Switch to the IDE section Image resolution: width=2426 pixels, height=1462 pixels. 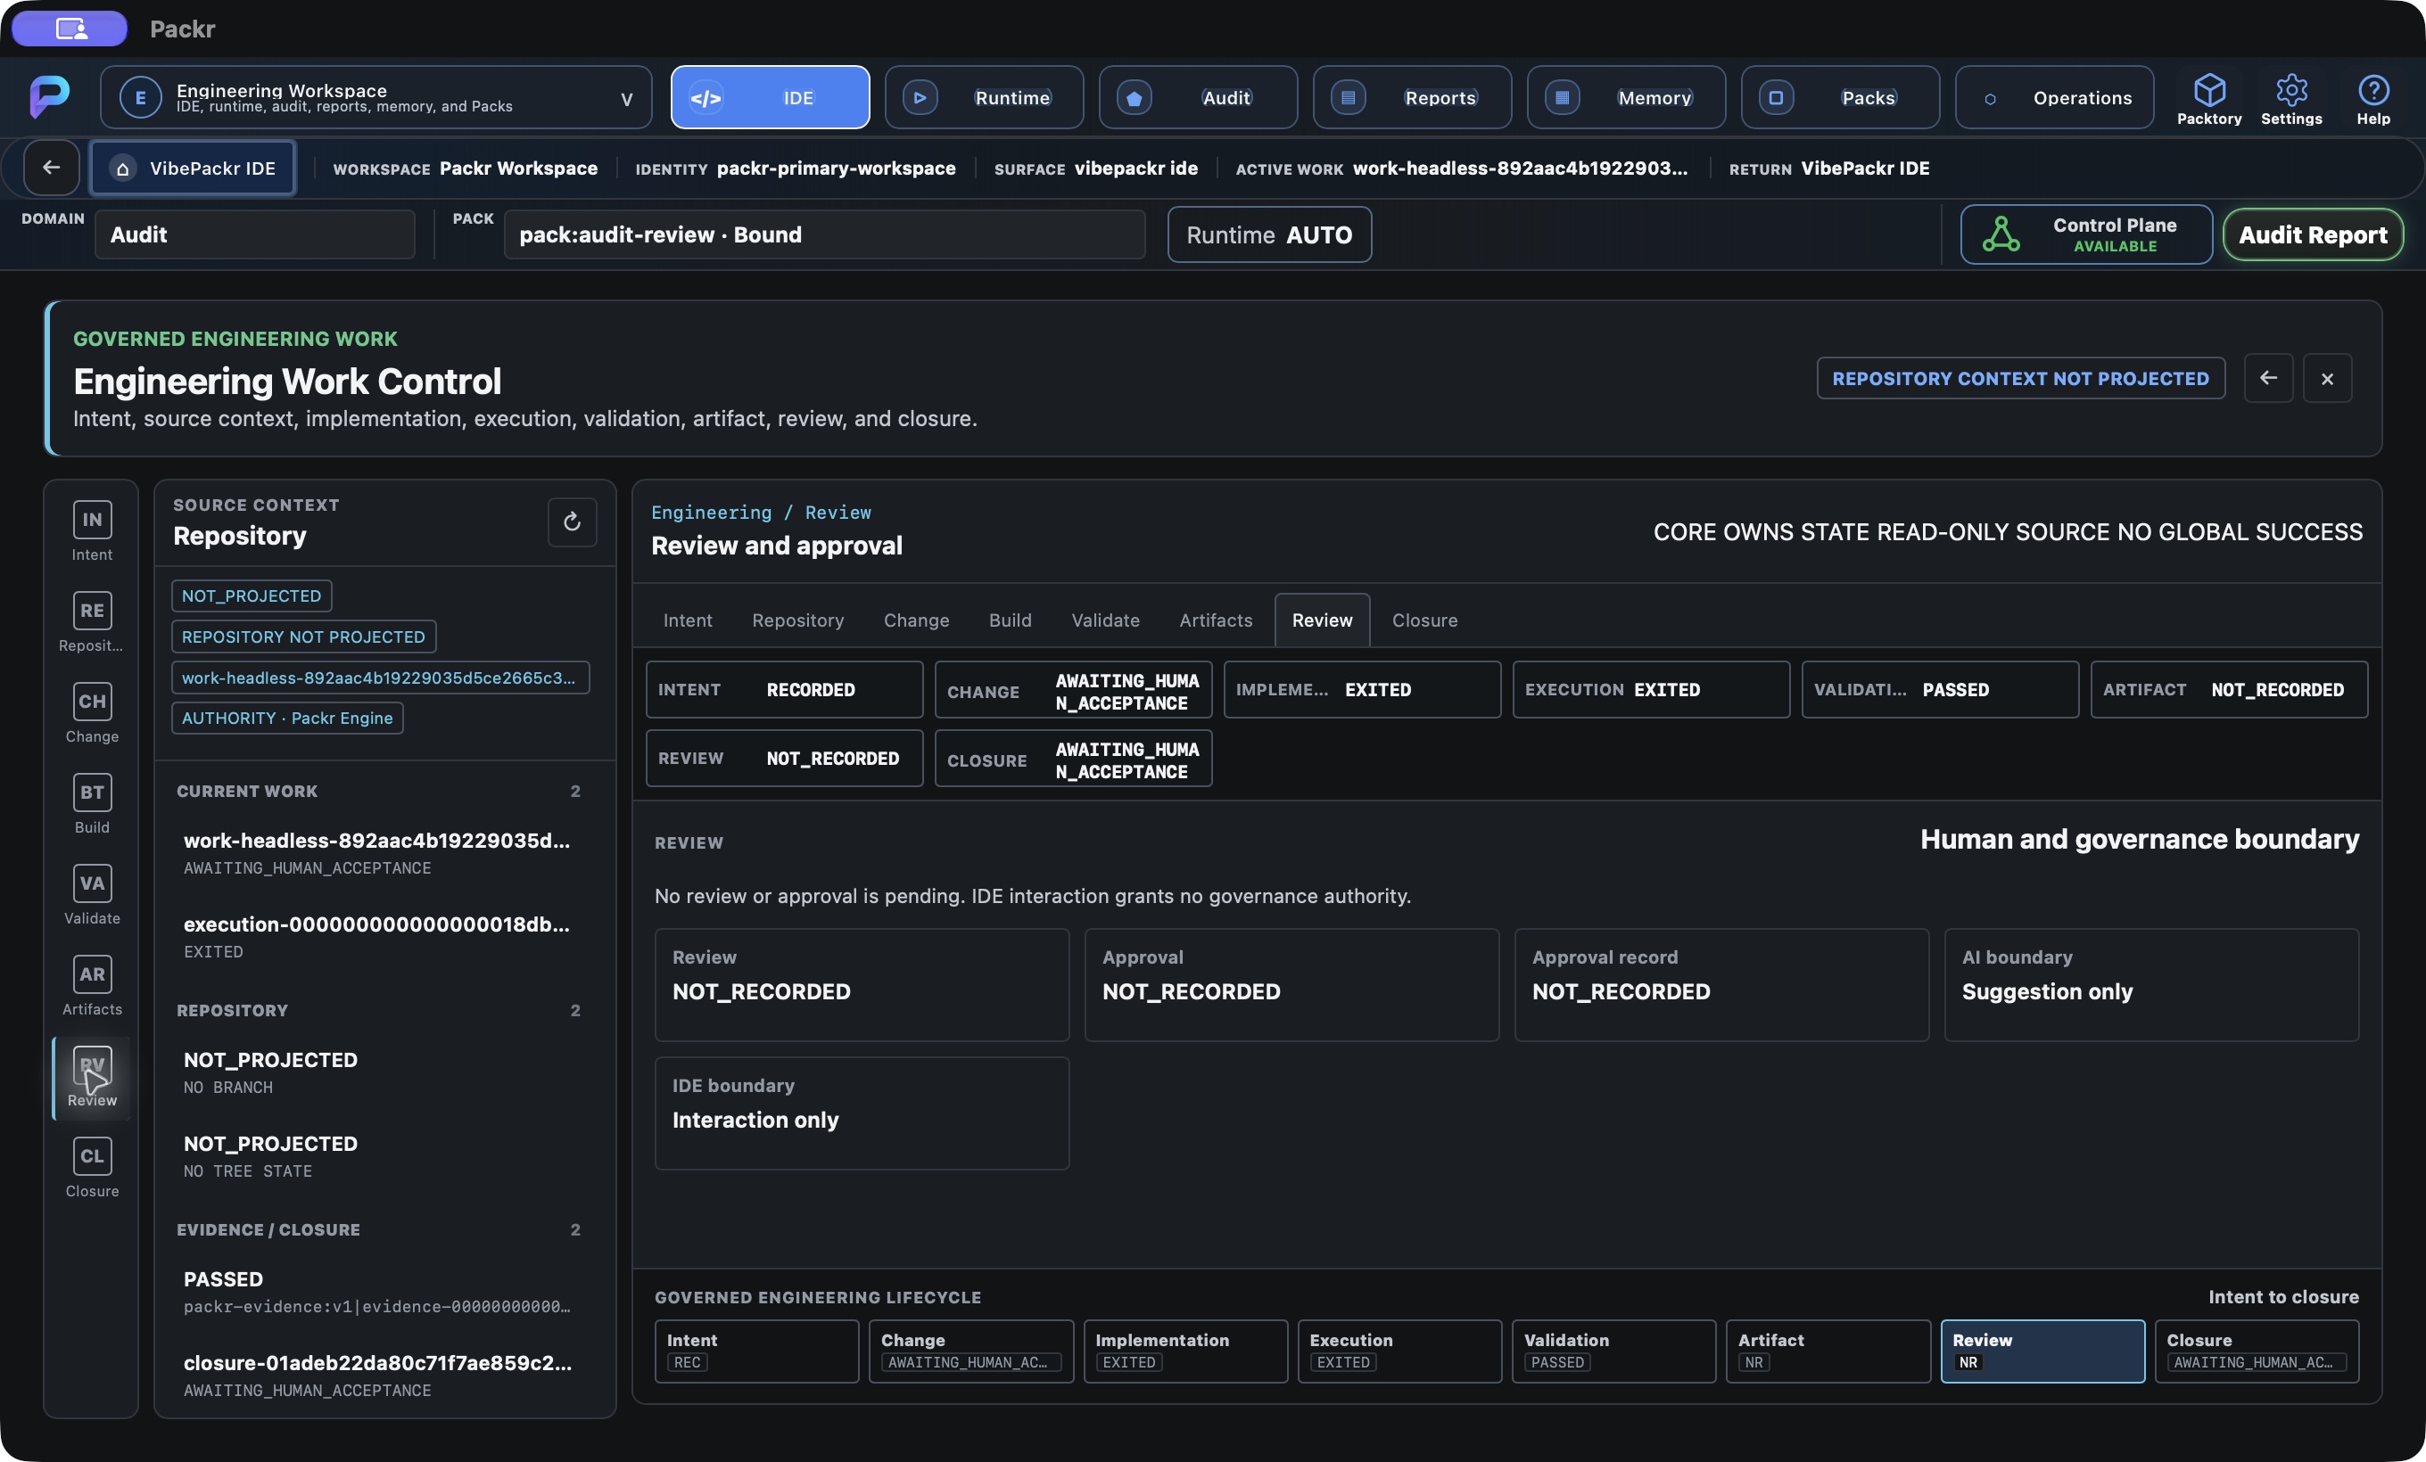770,97
